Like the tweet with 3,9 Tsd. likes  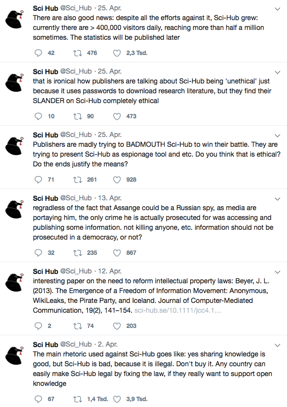tap(117, 399)
